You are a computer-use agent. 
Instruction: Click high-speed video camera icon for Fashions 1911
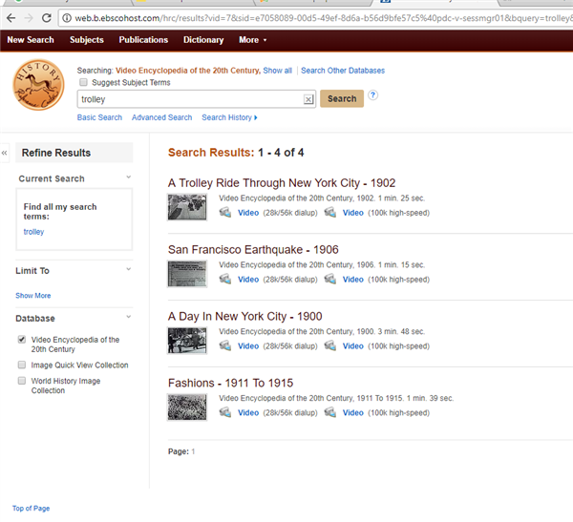pos(330,412)
